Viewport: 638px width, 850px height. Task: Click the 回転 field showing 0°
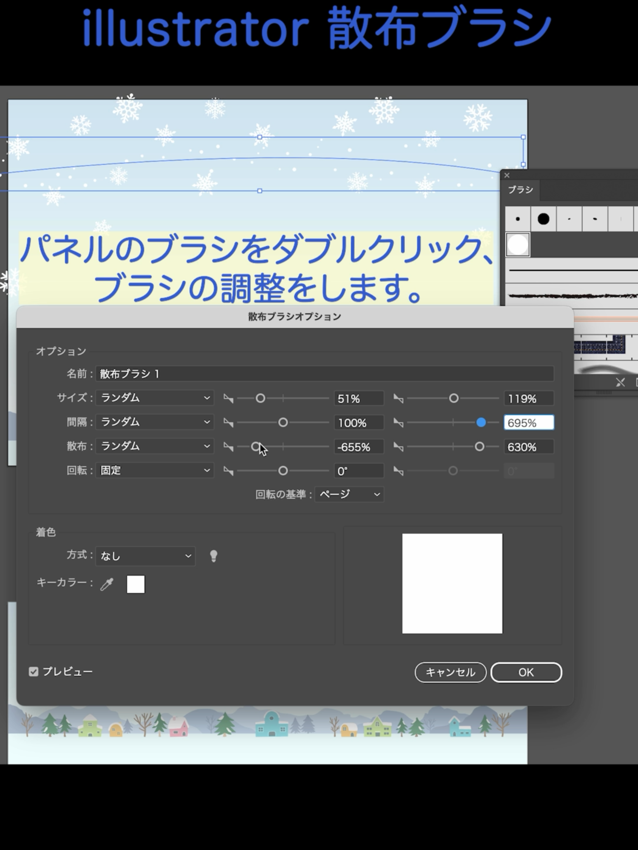pyautogui.click(x=359, y=471)
